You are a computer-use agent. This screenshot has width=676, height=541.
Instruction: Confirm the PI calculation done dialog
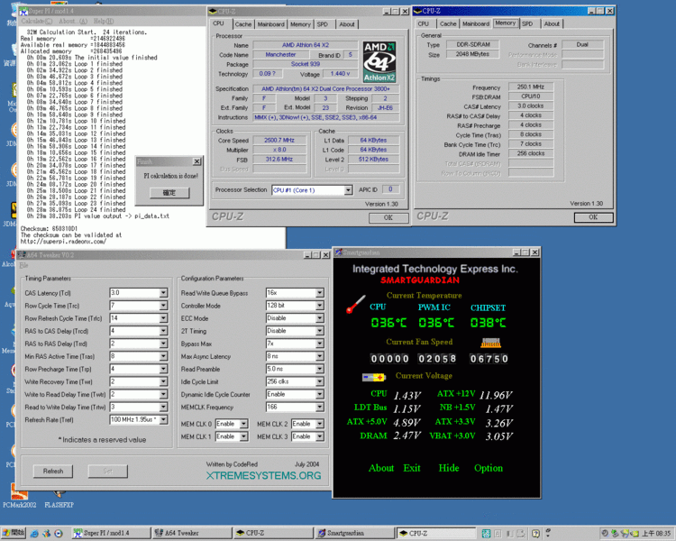169,193
